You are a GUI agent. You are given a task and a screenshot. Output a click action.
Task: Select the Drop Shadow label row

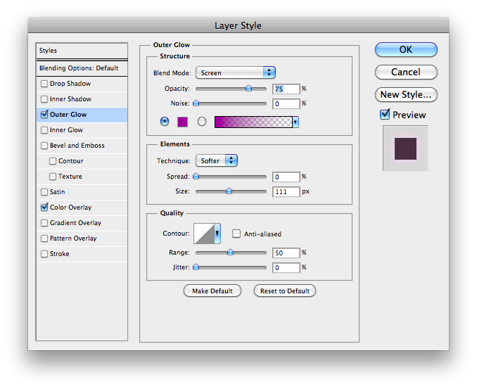click(82, 84)
